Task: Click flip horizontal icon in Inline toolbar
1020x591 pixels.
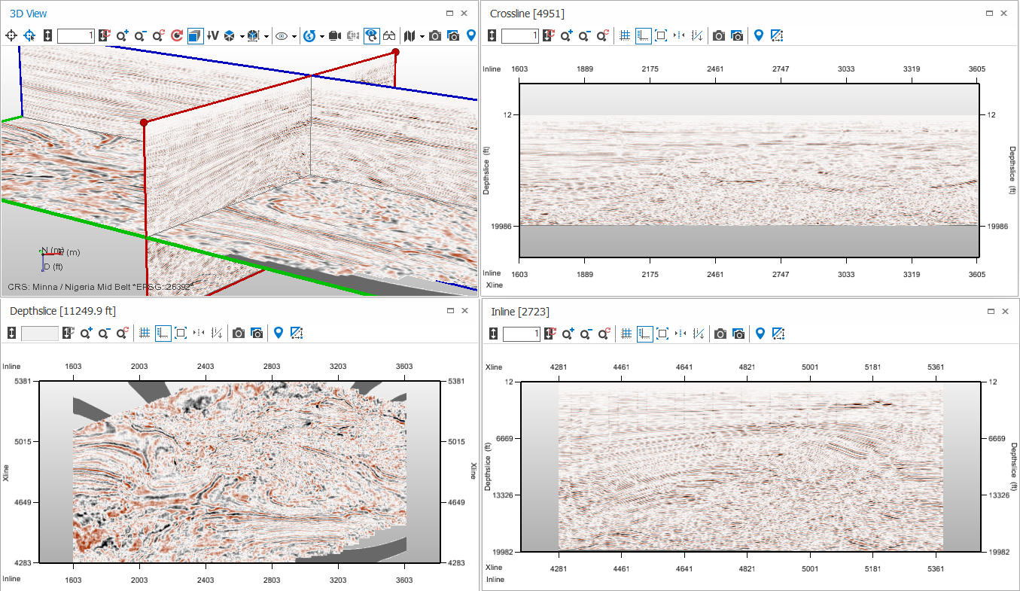Action: coord(680,334)
